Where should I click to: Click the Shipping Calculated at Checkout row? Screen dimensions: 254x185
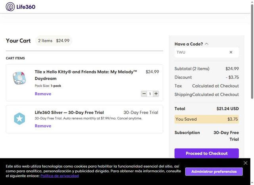click(x=206, y=94)
